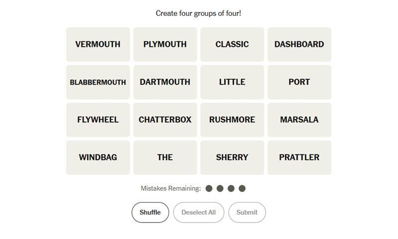Tap the LITTLE tile
The image size is (398, 239).
tap(232, 82)
